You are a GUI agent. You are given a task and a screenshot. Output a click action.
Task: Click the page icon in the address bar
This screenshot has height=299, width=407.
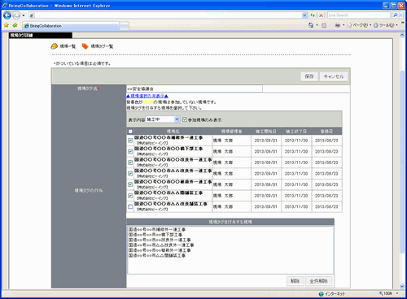click(32, 15)
